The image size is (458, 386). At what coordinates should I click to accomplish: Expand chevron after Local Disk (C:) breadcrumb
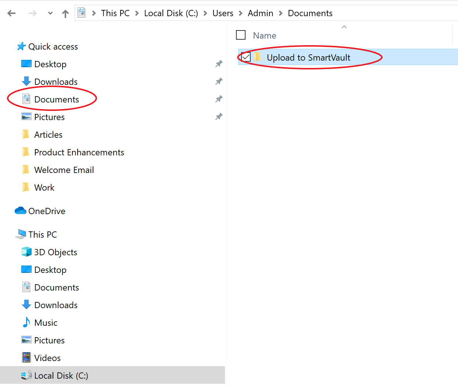click(205, 13)
